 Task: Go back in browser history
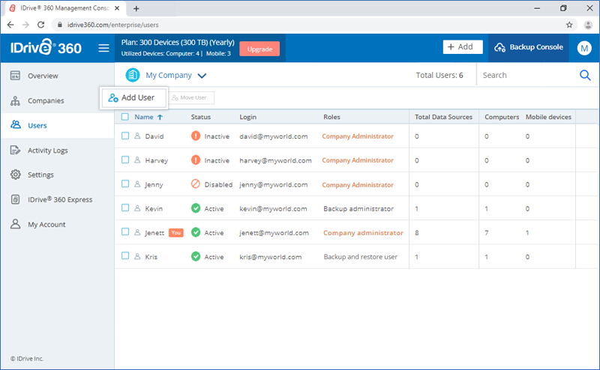pos(10,25)
